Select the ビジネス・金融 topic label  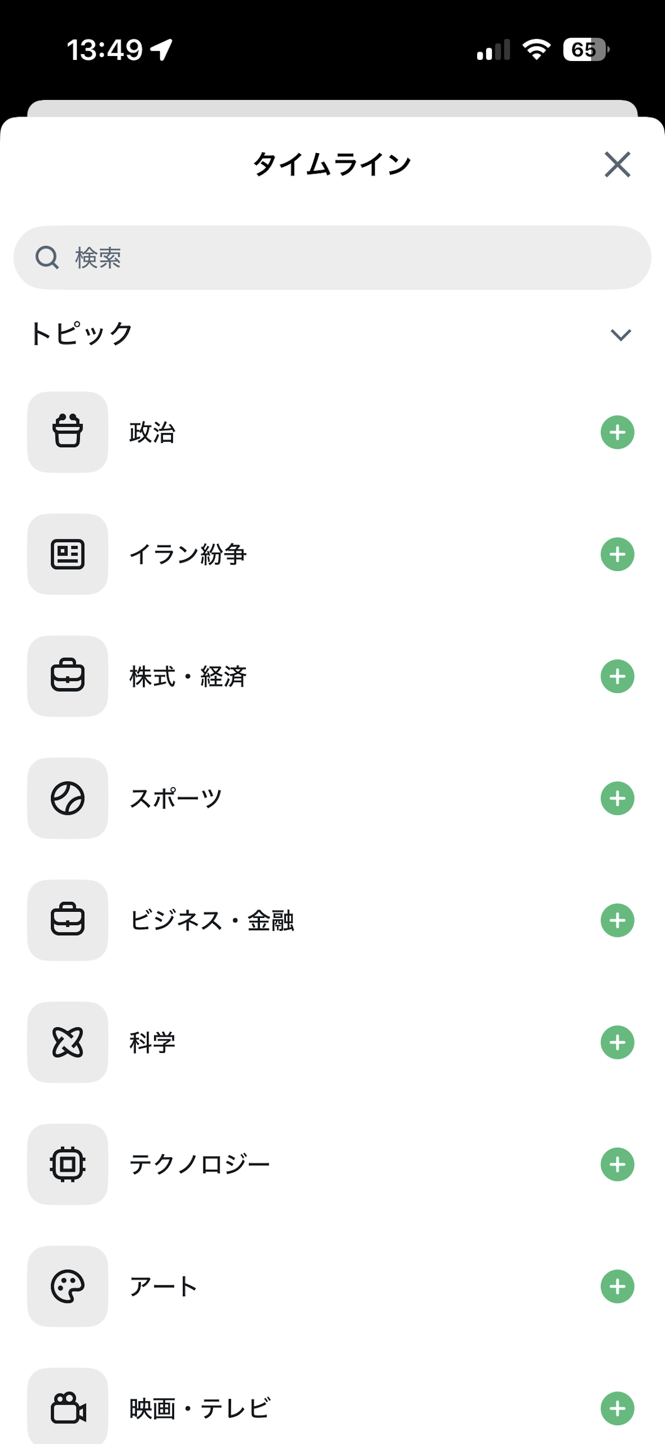coord(212,921)
